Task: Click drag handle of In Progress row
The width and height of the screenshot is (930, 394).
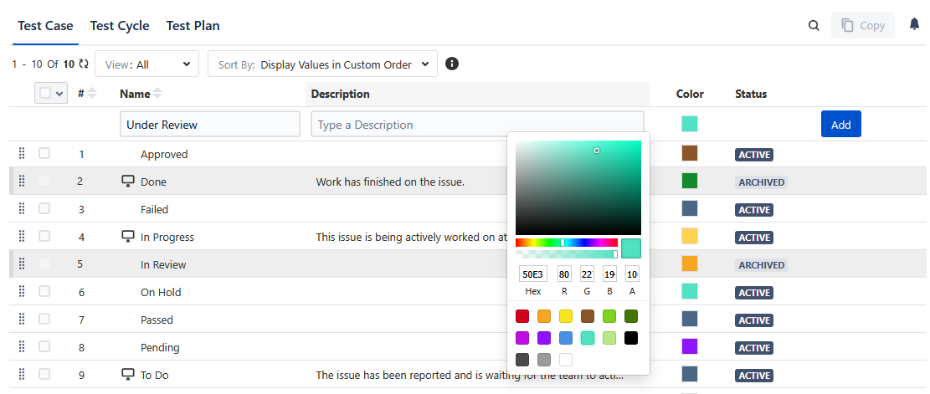Action: (x=22, y=237)
